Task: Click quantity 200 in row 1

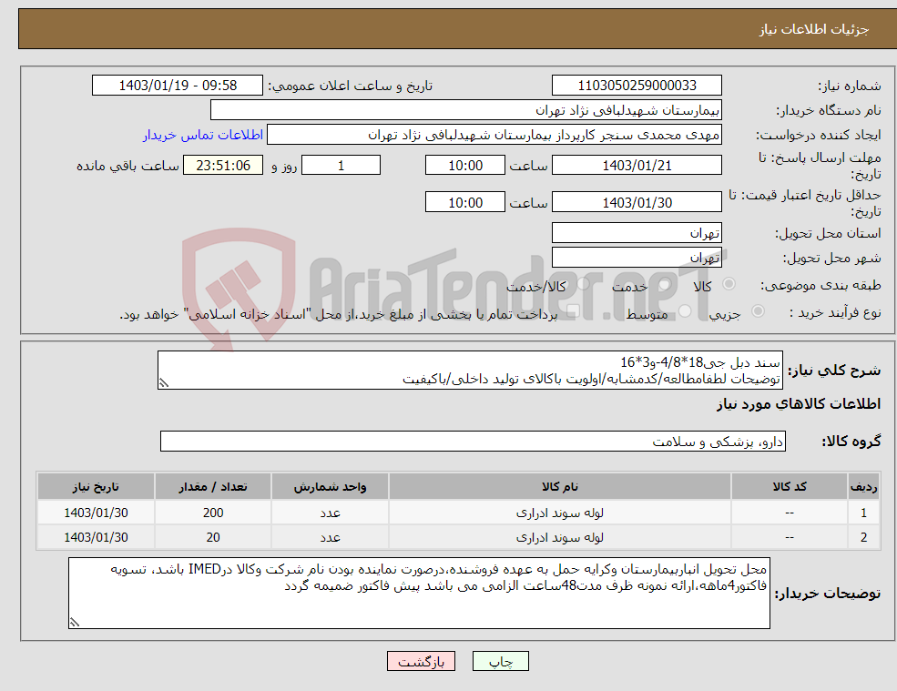Action: click(213, 513)
